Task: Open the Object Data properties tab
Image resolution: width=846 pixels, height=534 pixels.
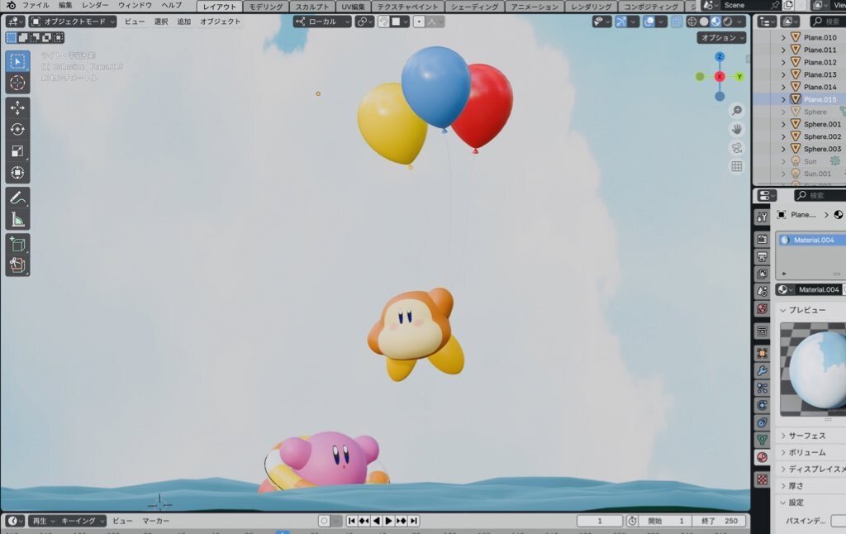Action: click(x=762, y=440)
